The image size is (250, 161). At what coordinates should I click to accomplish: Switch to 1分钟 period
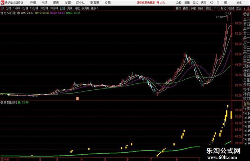tap(16, 8)
